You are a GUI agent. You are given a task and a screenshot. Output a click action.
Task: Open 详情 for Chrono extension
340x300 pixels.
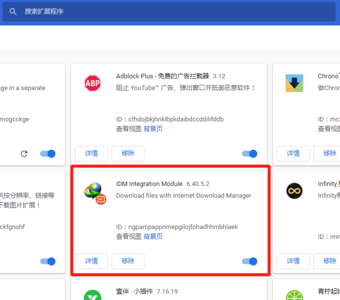[293, 154]
